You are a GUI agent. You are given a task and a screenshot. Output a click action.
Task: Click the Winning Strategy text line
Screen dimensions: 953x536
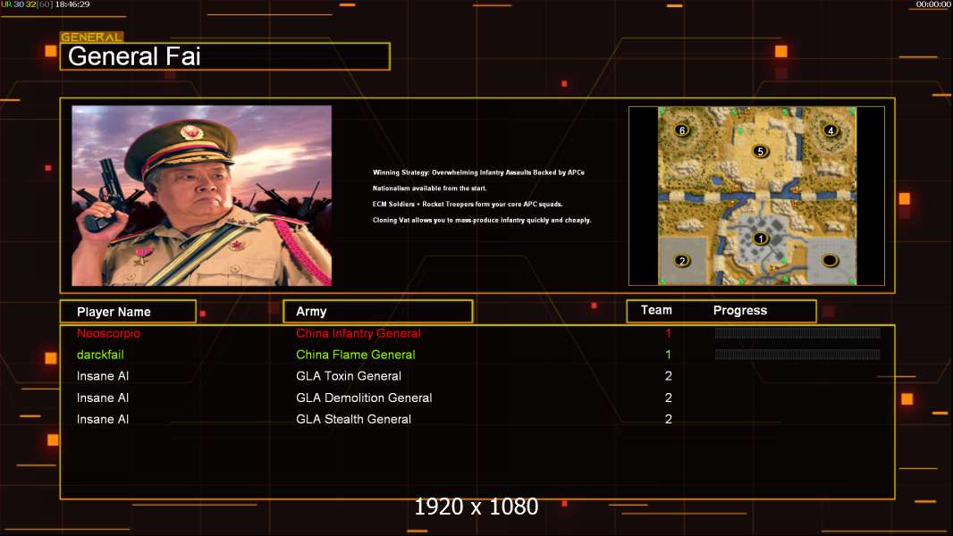point(478,172)
